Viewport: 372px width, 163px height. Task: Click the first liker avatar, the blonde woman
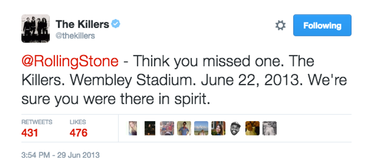(x=132, y=128)
